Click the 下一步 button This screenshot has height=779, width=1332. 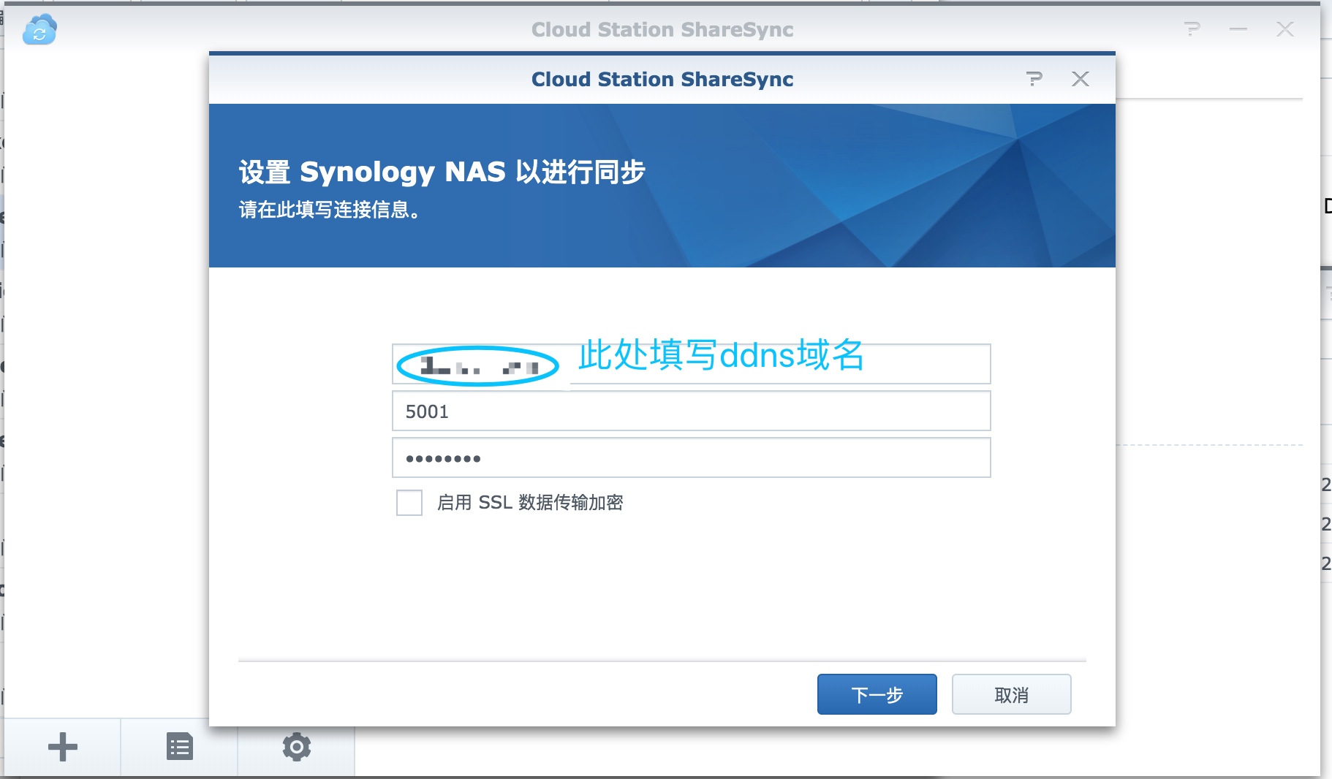877,694
